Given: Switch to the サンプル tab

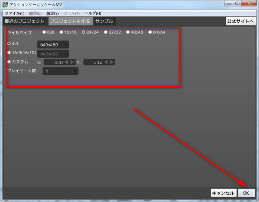Looking at the screenshot, I should 104,21.
